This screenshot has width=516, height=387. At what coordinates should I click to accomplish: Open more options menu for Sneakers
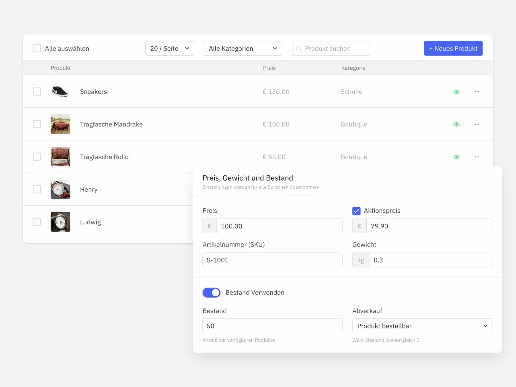pyautogui.click(x=477, y=92)
